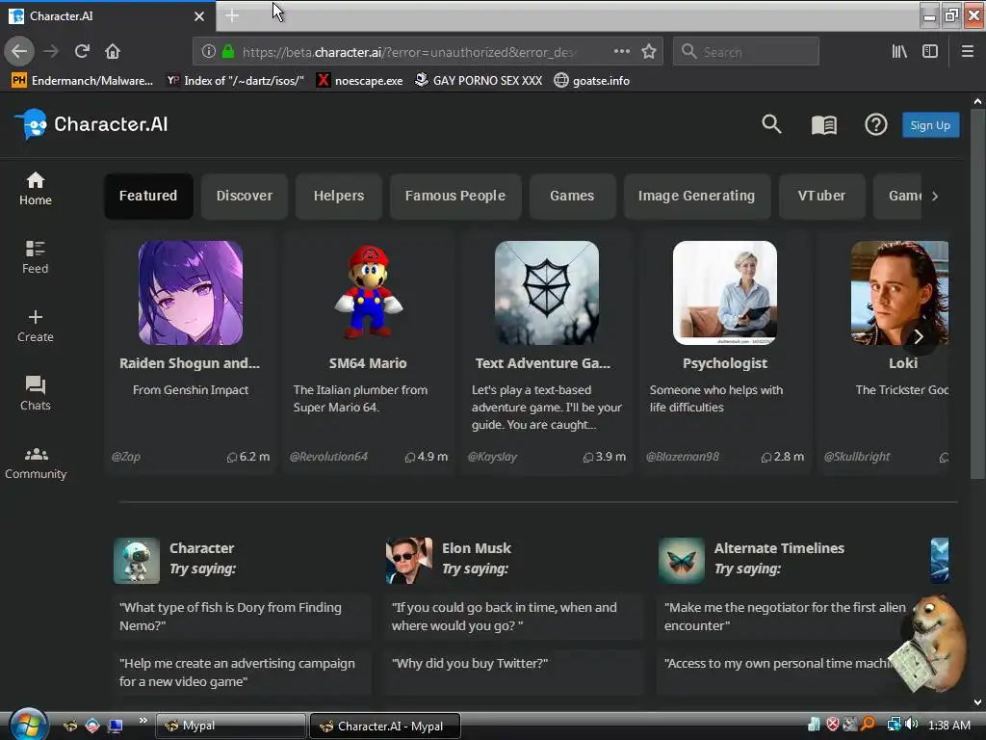Image resolution: width=986 pixels, height=740 pixels.
Task: Open the goatse.info bookmark
Action: click(x=592, y=81)
